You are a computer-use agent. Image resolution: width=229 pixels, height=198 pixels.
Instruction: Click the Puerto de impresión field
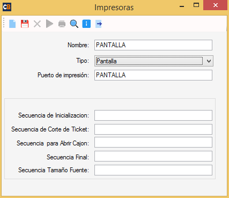pyautogui.click(x=153, y=75)
